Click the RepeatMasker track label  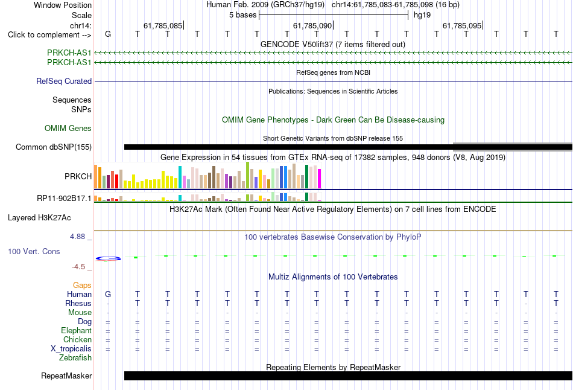click(x=66, y=376)
